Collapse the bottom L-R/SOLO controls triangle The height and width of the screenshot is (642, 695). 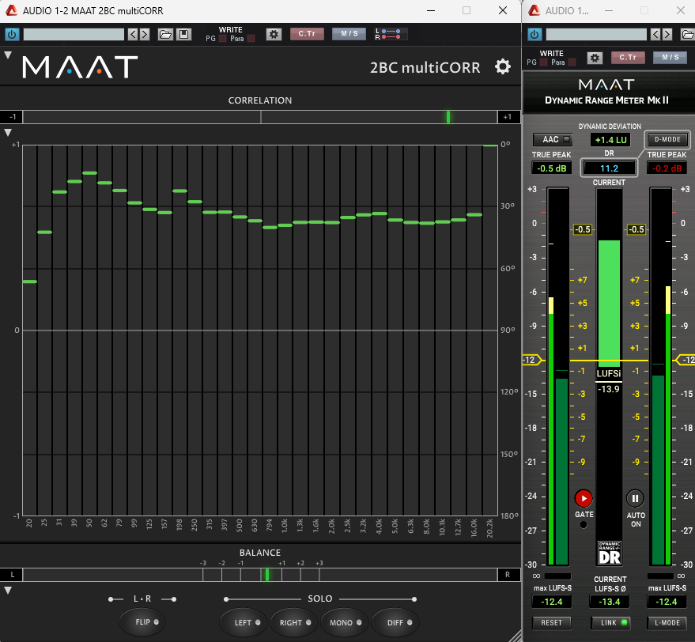[8, 591]
